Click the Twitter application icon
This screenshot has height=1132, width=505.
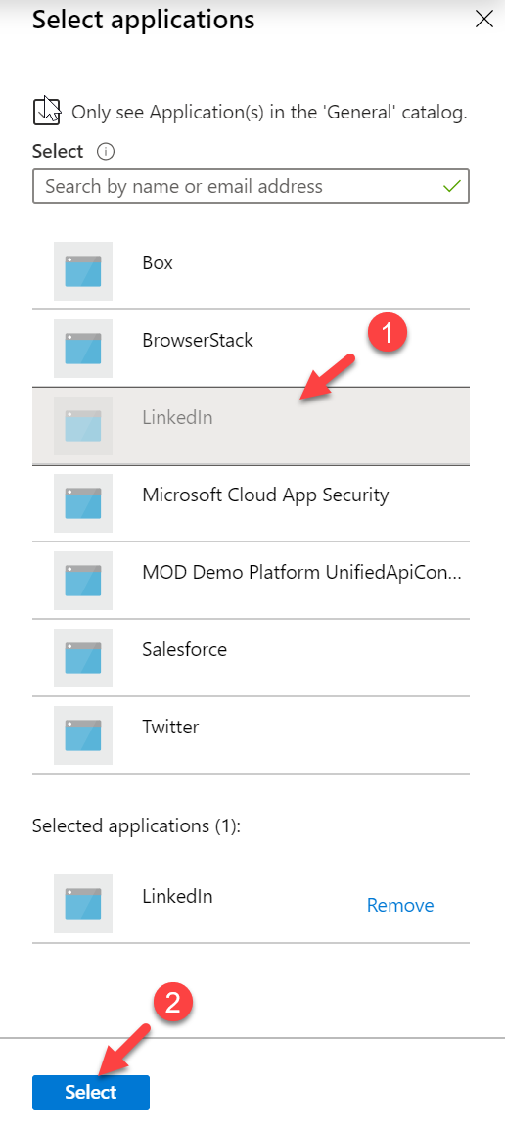pyautogui.click(x=83, y=734)
